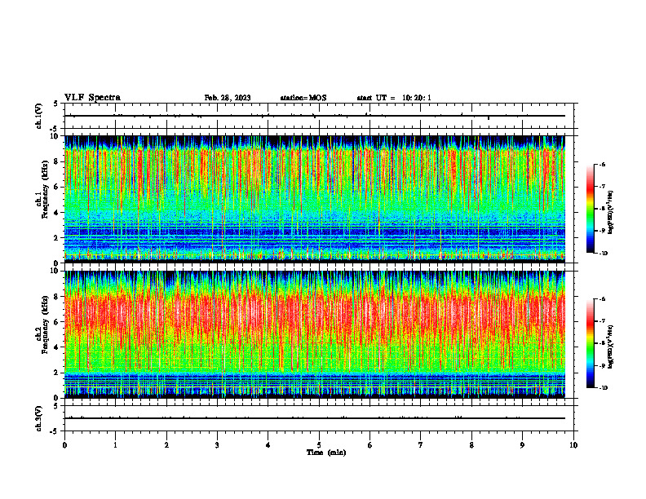
Task: Click the 'ch.1(V)' waveform axis label
Action: tap(39, 116)
